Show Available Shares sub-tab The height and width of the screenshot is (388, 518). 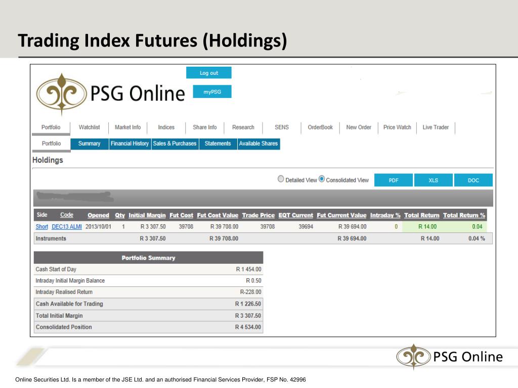(258, 143)
